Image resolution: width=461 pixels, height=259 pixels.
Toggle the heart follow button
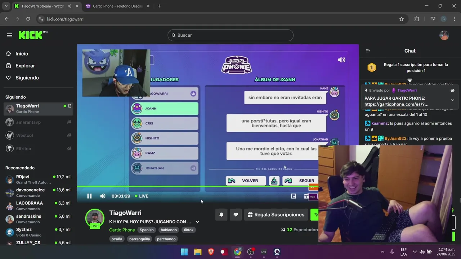[236, 215]
